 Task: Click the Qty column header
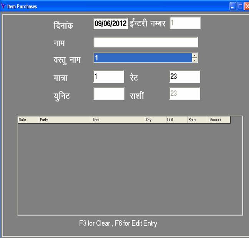155,120
